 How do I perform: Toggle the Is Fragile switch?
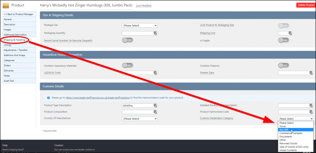coord(284,40)
